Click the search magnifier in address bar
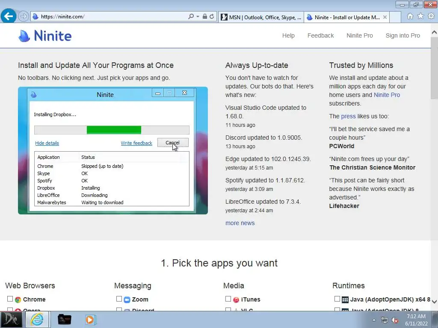438x328 pixels. click(191, 17)
